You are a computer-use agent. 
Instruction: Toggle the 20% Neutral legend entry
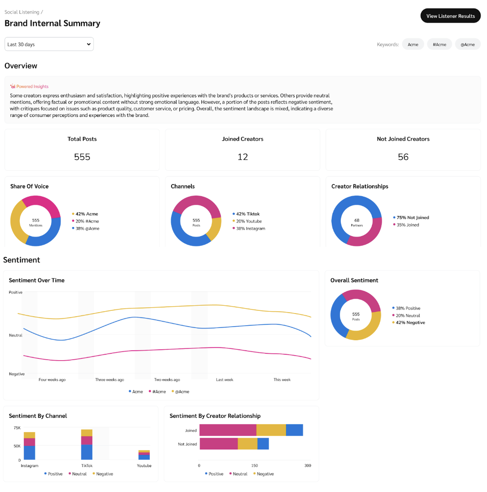pyautogui.click(x=406, y=315)
